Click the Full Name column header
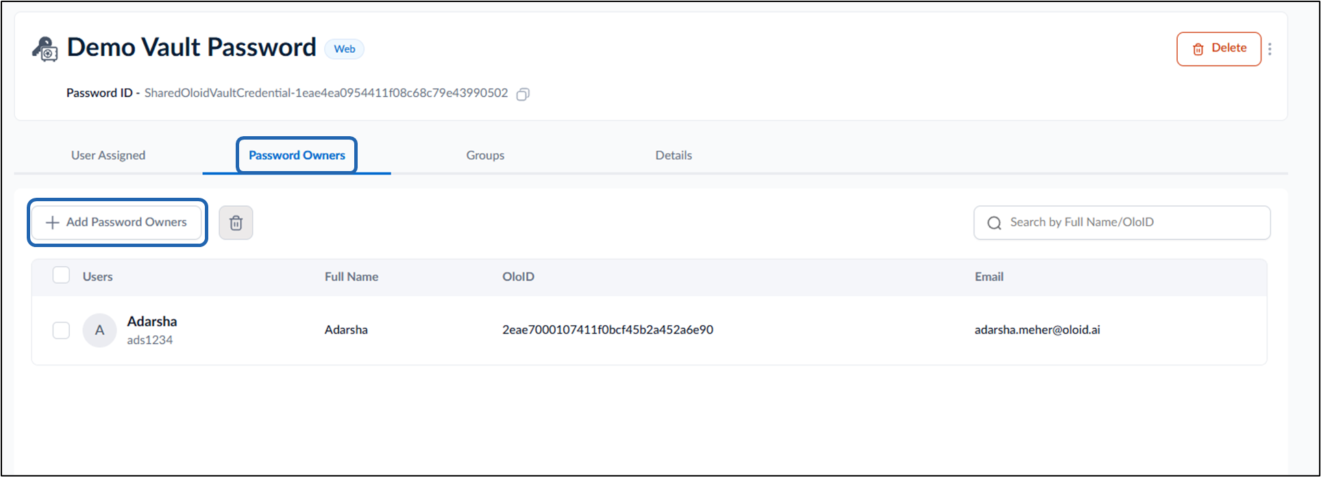1321x477 pixels. [x=351, y=277]
